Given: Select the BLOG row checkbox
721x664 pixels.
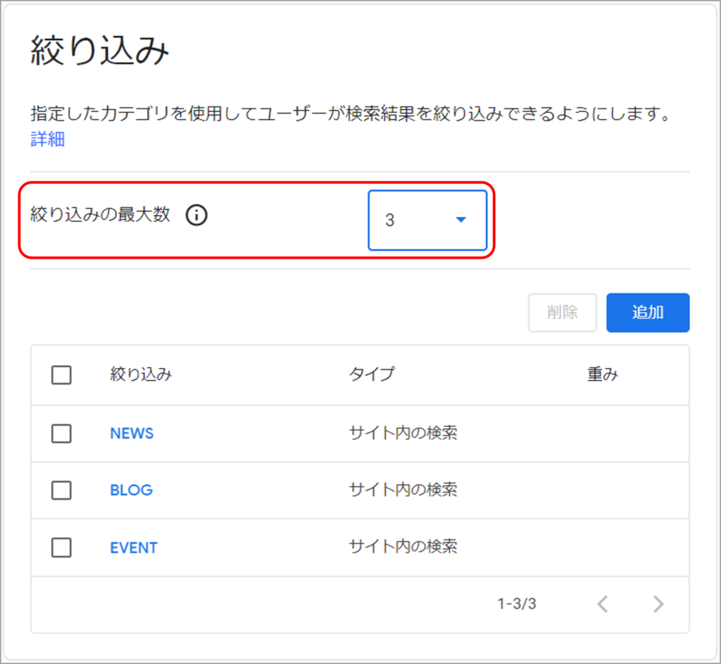Looking at the screenshot, I should pyautogui.click(x=62, y=490).
